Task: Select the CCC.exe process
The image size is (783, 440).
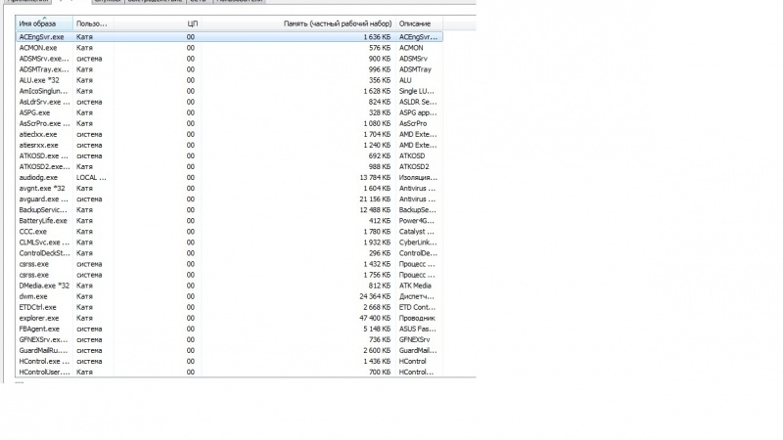Action: [229, 232]
